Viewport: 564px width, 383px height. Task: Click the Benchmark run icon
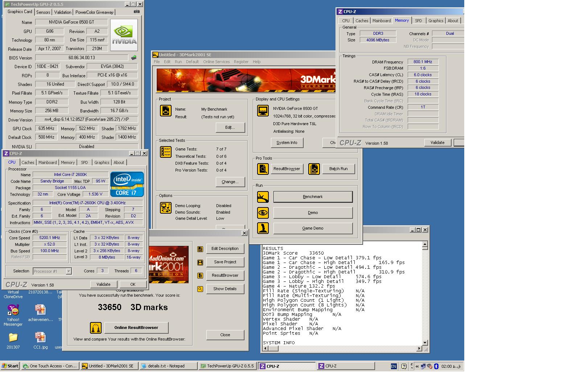coord(263,197)
